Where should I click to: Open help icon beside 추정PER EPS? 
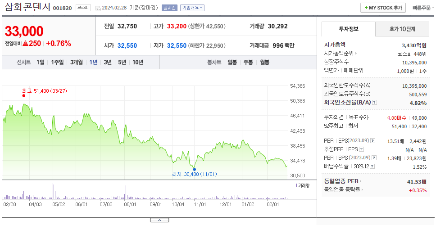(x=361, y=149)
